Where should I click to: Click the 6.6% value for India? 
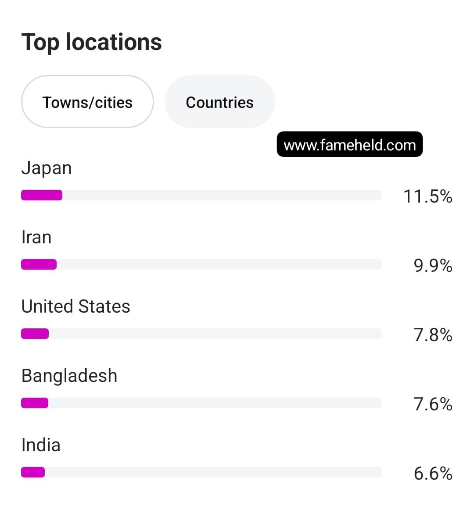pos(433,473)
